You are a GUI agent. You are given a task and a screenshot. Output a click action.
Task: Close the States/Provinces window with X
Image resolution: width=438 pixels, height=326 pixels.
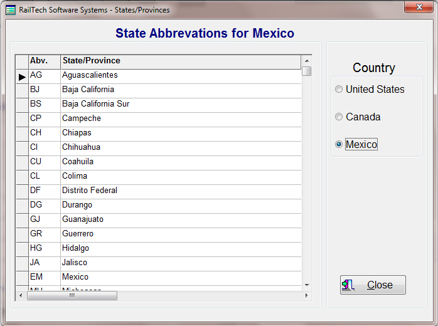[x=419, y=7]
